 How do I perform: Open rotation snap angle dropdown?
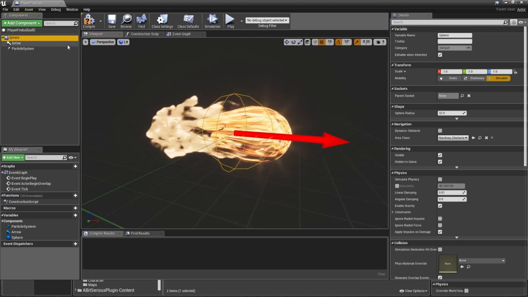(x=347, y=42)
